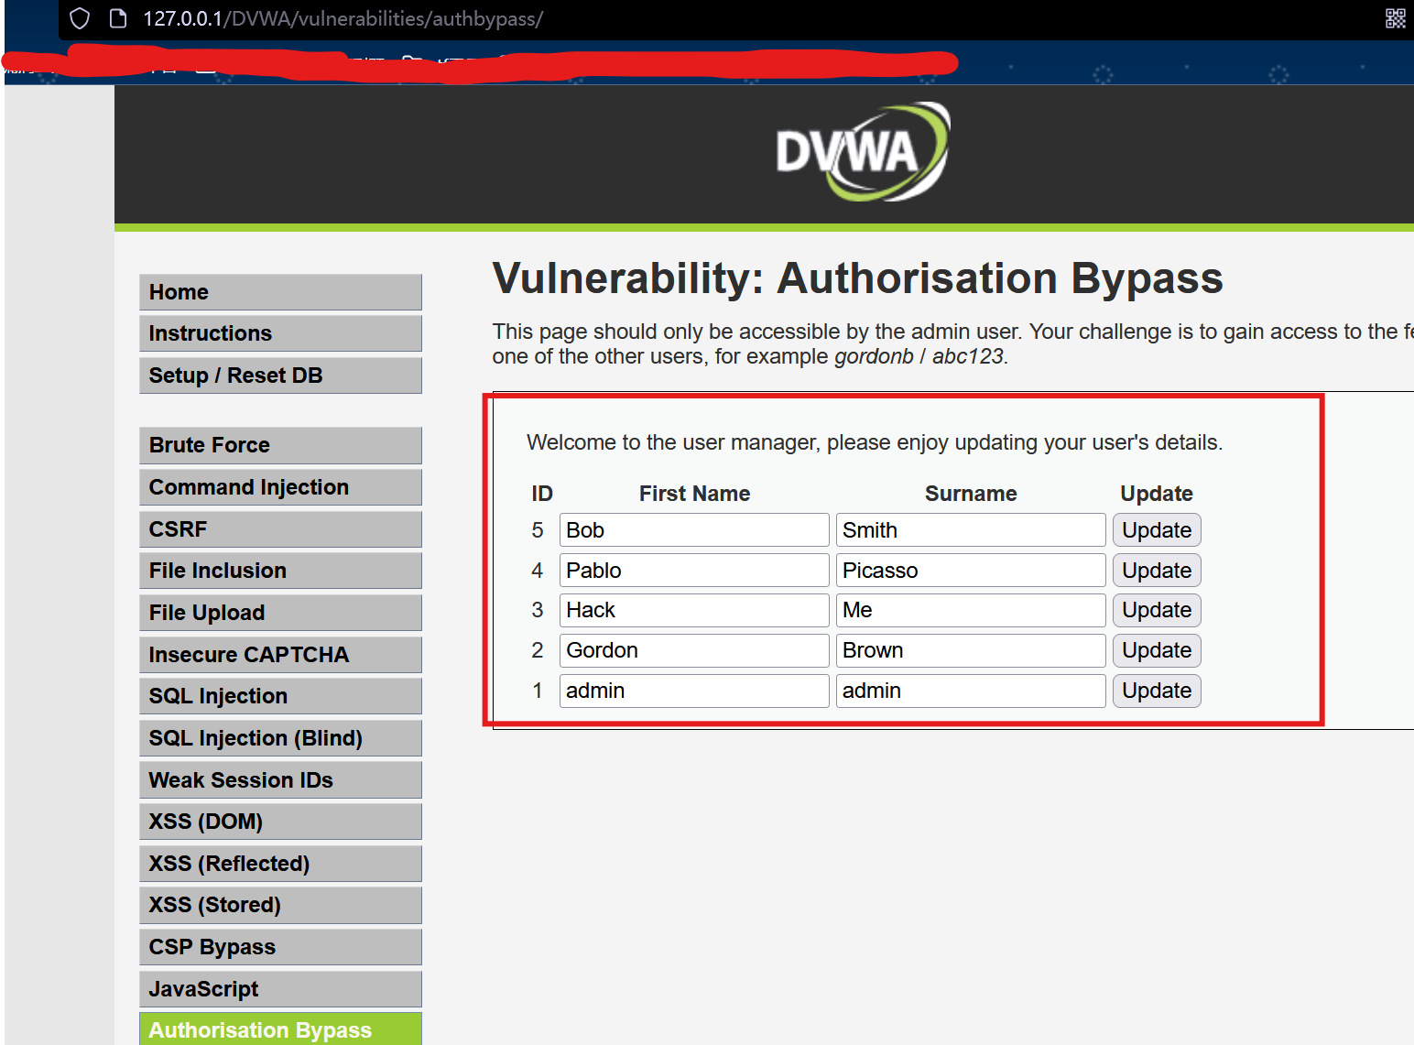This screenshot has width=1414, height=1045.
Task: Update the Gordon Brown user row
Action: click(1157, 650)
